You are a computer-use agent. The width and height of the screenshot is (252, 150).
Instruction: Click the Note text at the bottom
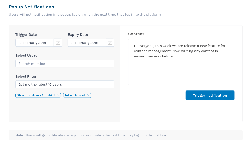pyautogui.click(x=91, y=135)
